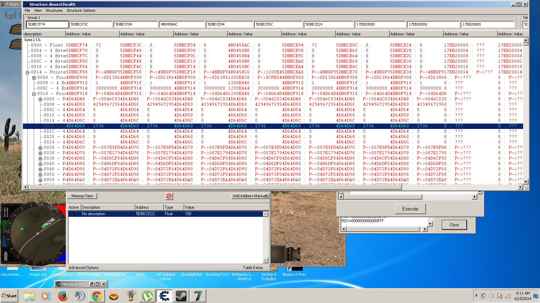Click the Execute button
Viewport: 540px width, 303px height.
(410, 209)
